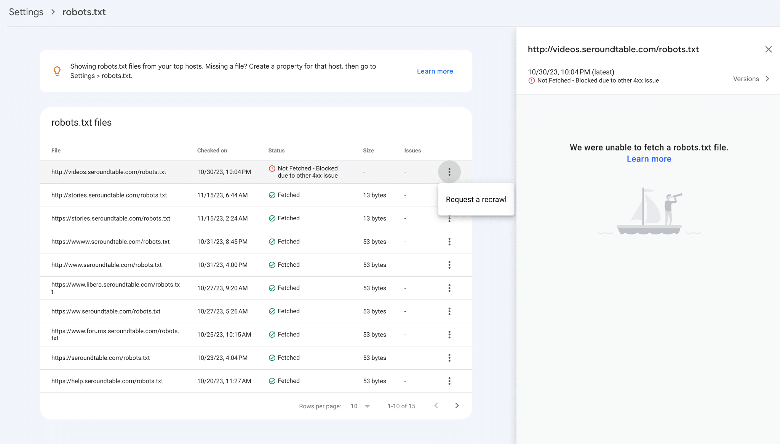
Task: Select https://wwww.seroundtable.com/robots.txt file
Action: (x=110, y=242)
